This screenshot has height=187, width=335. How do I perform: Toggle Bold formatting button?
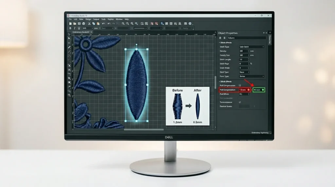(x=70, y=28)
